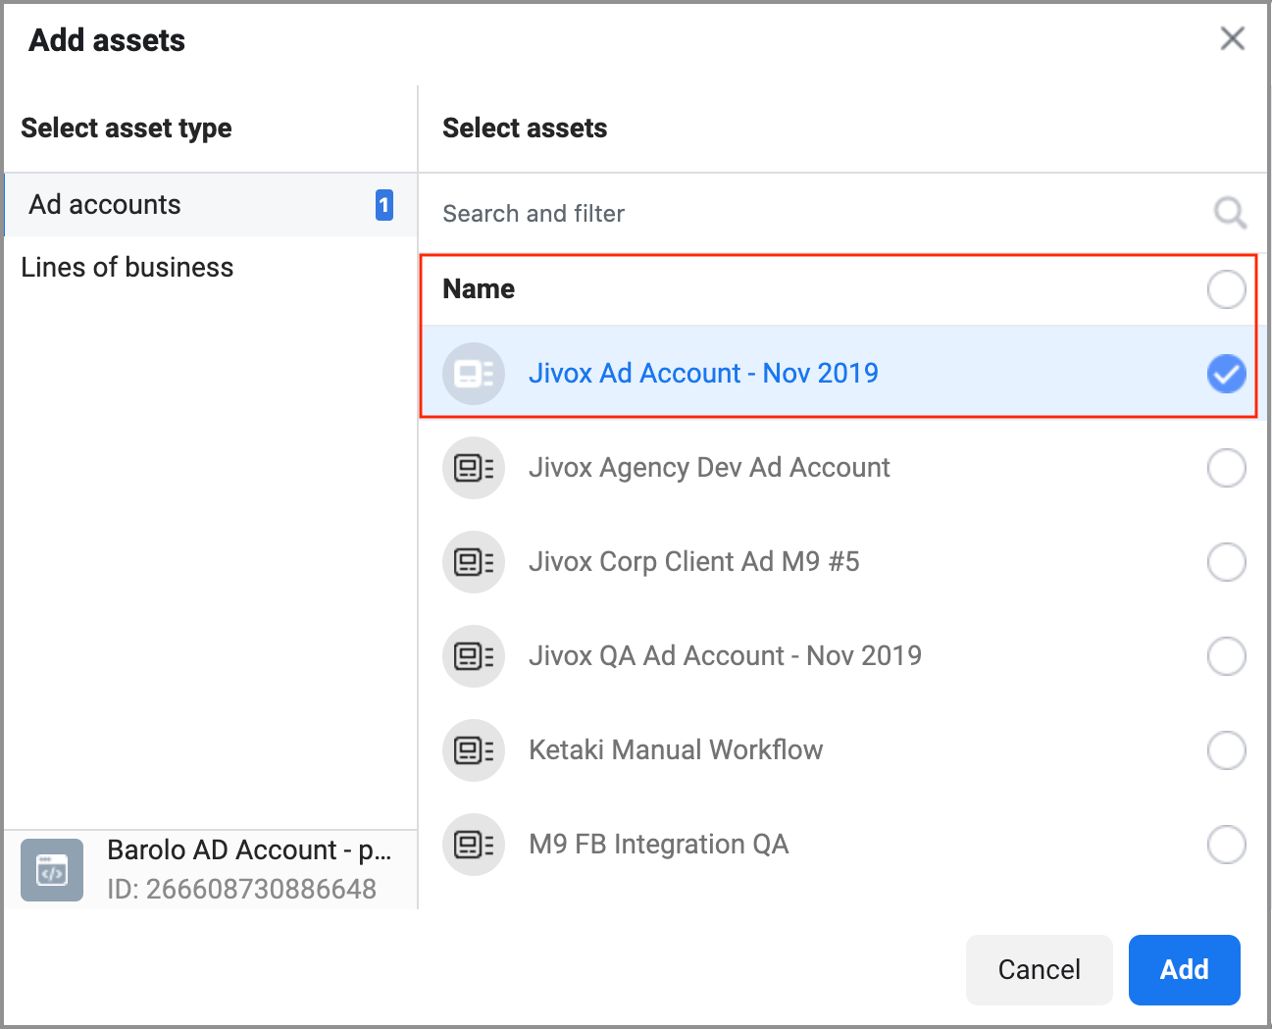Click the Ad accounts count badge

(384, 205)
